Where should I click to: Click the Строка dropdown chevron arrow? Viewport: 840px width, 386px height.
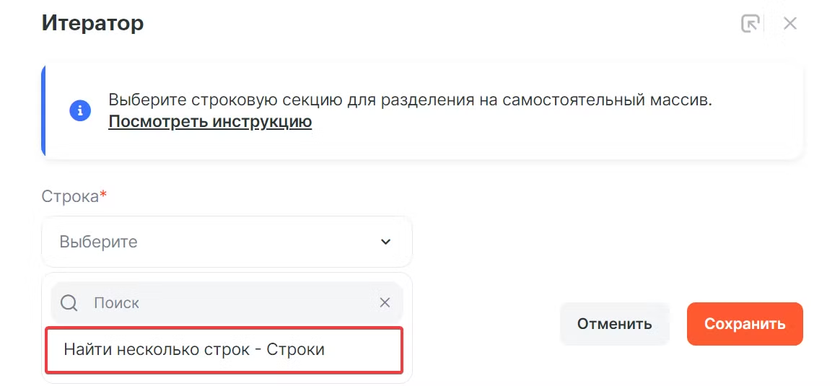(385, 242)
